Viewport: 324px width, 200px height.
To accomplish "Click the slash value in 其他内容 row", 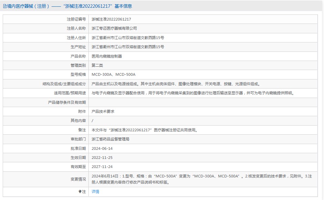I will pyautogui.click(x=92, y=121).
